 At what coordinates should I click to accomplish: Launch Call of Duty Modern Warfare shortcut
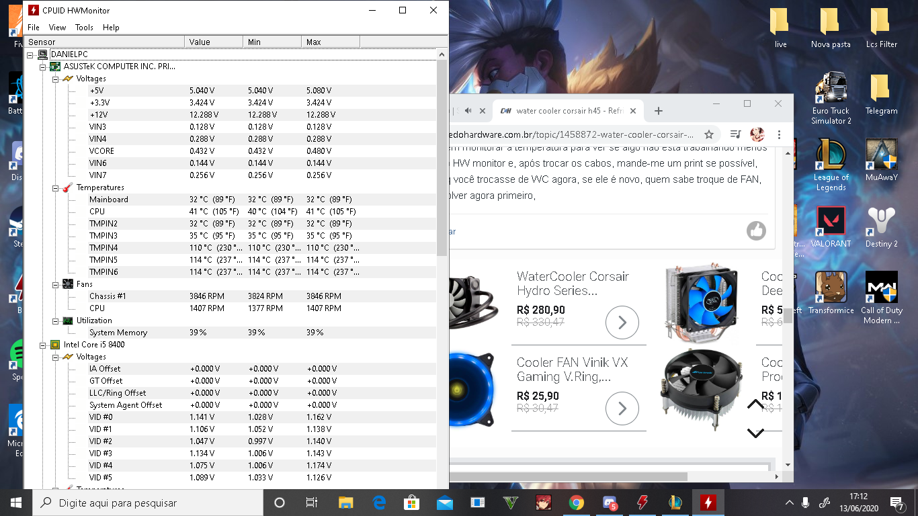[x=881, y=298]
